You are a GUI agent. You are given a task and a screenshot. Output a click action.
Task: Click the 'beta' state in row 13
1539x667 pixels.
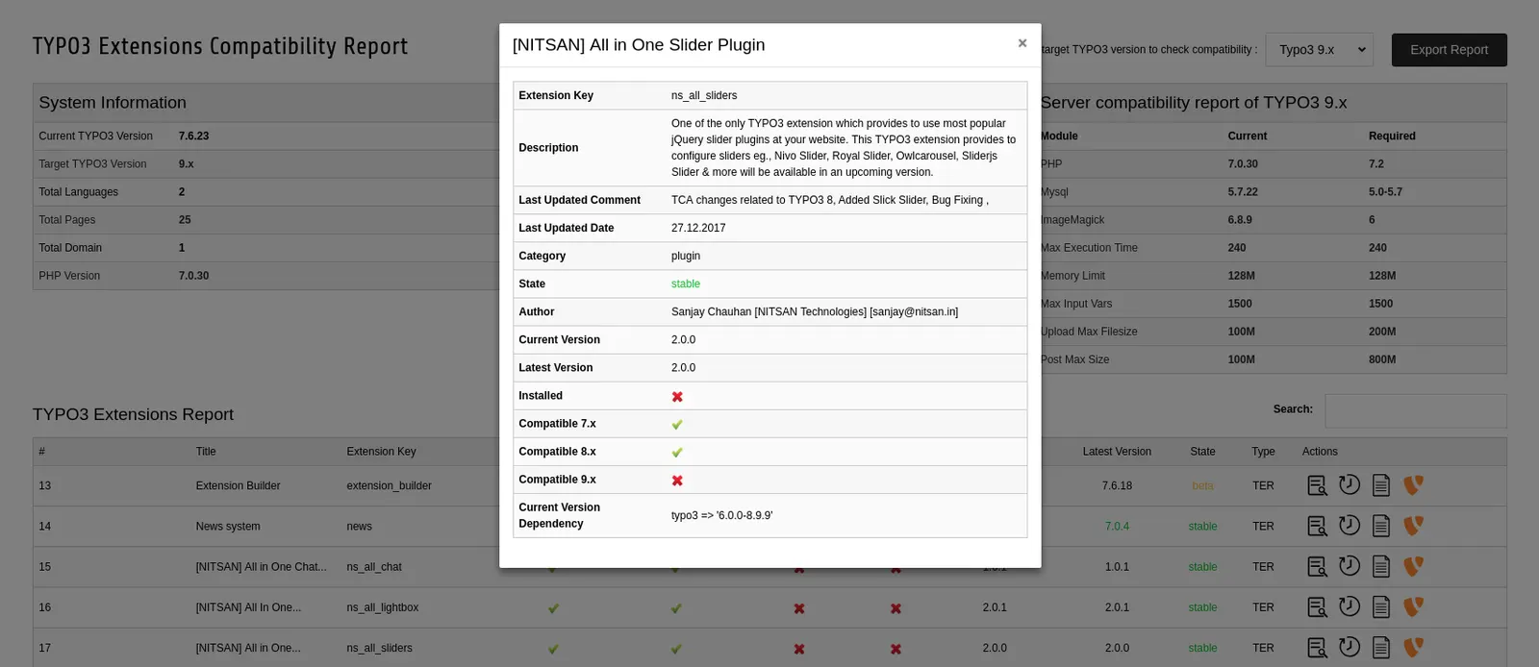1202,485
